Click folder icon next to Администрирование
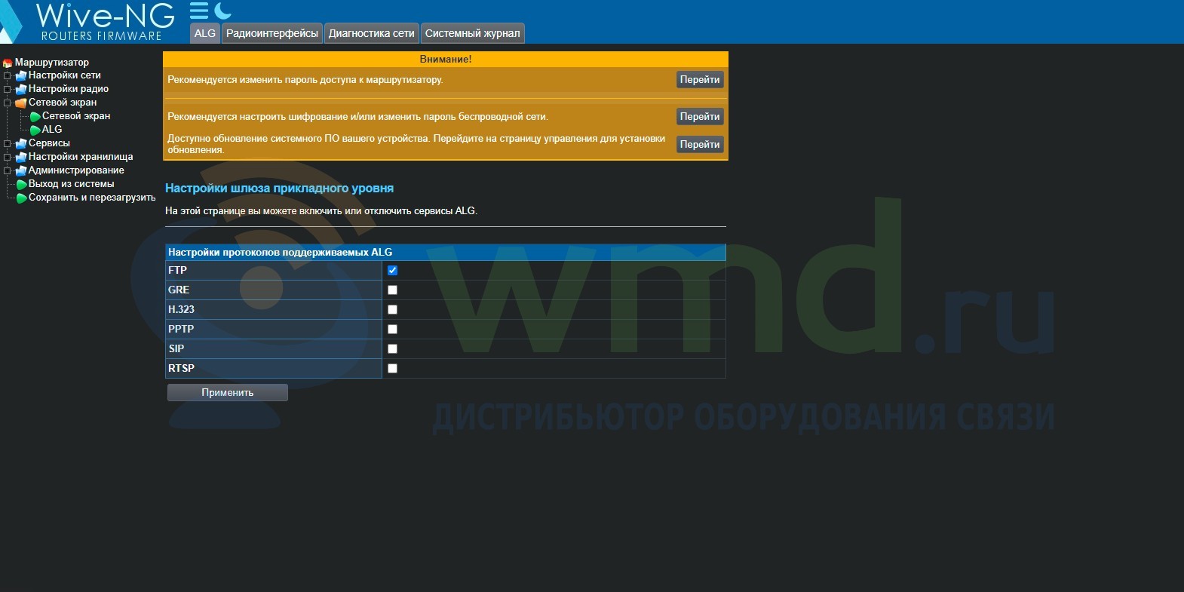 click(21, 170)
